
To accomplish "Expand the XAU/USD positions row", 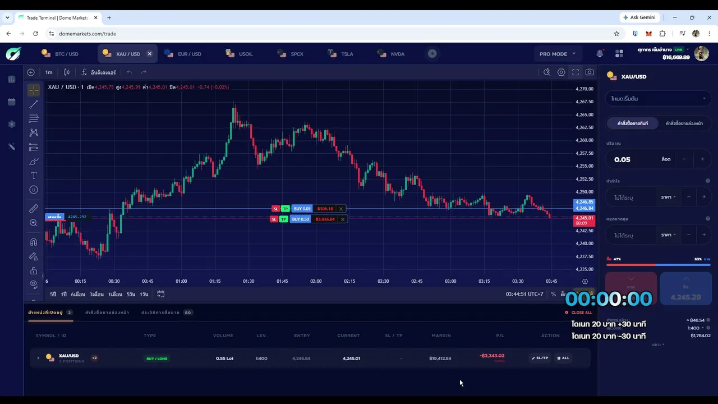I will 38,358.
